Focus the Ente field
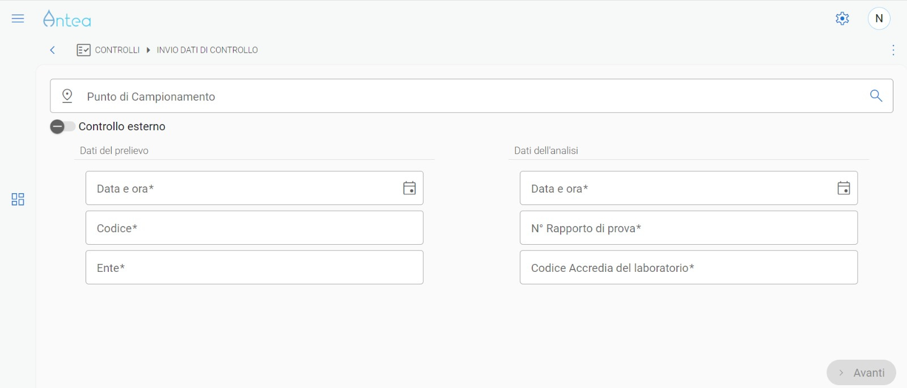The image size is (907, 388). point(255,267)
